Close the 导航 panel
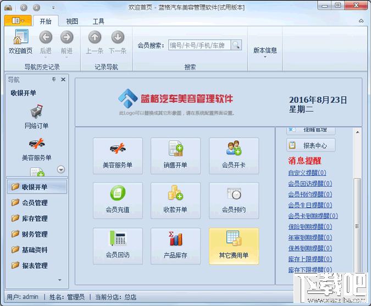 coord(63,79)
